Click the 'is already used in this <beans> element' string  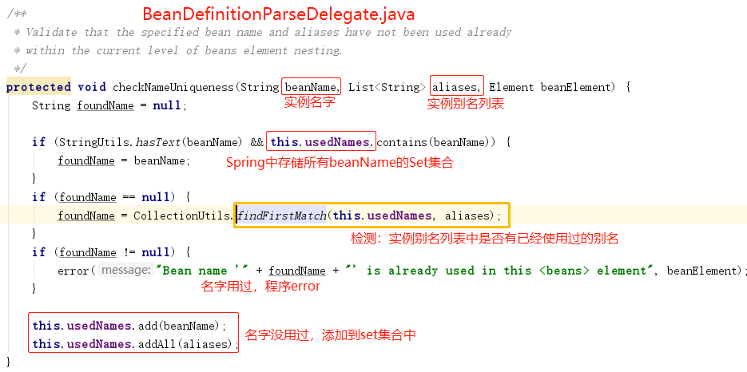click(x=500, y=271)
